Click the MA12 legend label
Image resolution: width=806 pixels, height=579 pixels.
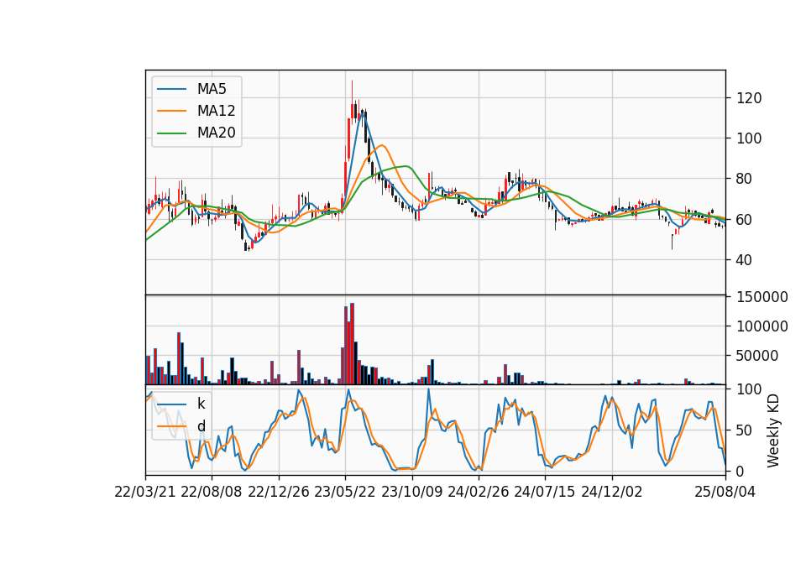[x=216, y=111]
